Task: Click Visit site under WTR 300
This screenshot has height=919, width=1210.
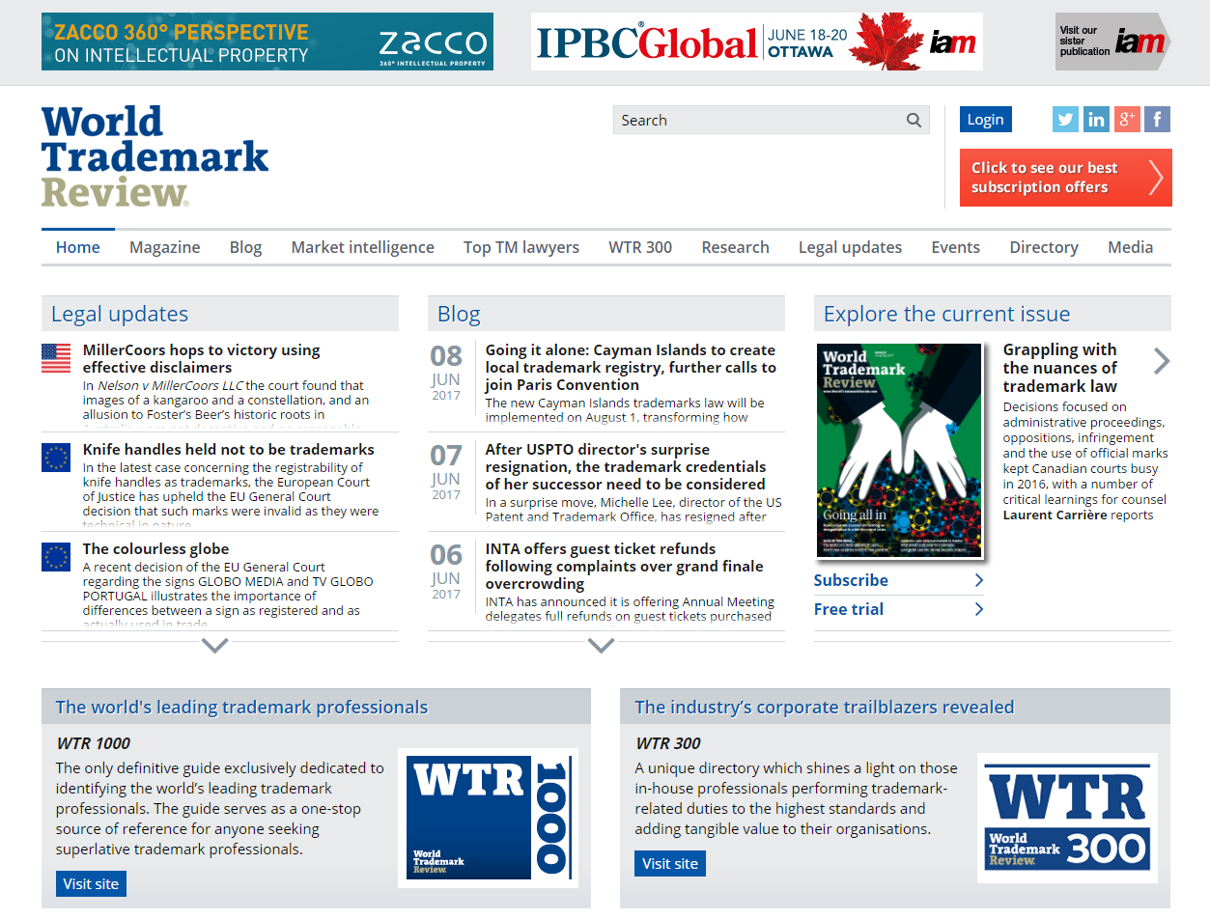Action: tap(670, 863)
